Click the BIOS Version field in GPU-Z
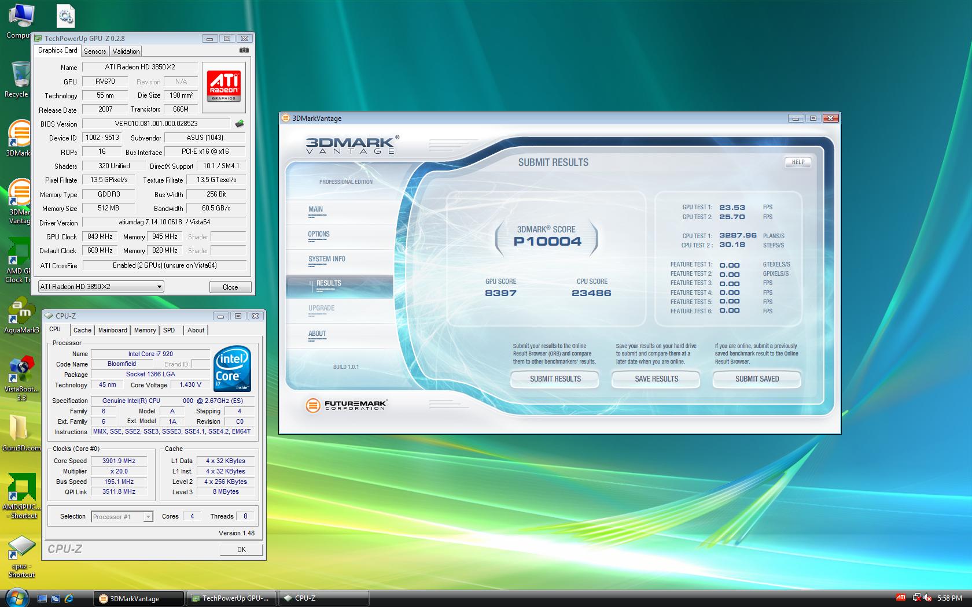972x607 pixels. pyautogui.click(x=156, y=124)
